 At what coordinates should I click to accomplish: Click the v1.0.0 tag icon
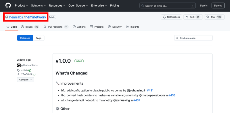pos(18,70)
